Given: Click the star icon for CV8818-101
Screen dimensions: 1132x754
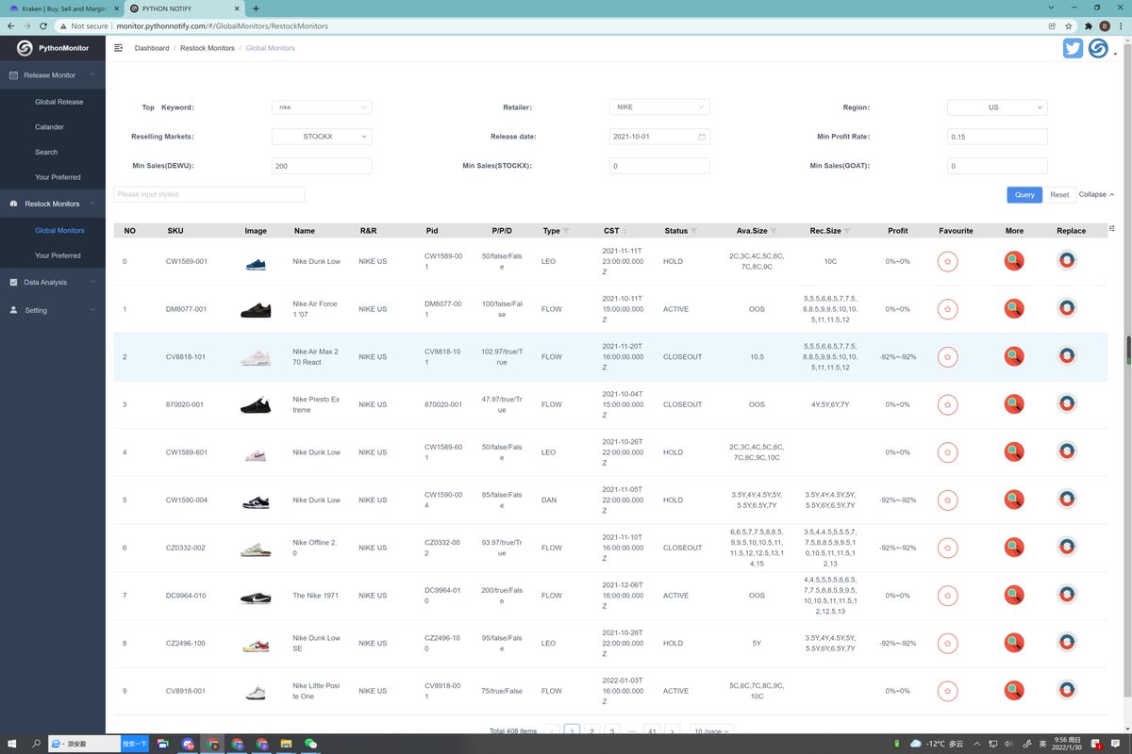Looking at the screenshot, I should click(948, 356).
